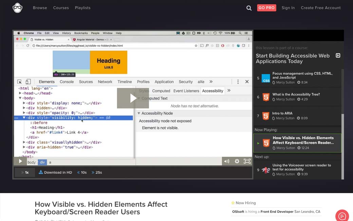The height and width of the screenshot is (221, 353).
Task: Click the large play button in the video center
Action: (133, 98)
